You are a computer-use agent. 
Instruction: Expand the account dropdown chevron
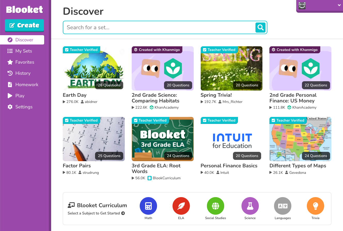click(339, 5)
